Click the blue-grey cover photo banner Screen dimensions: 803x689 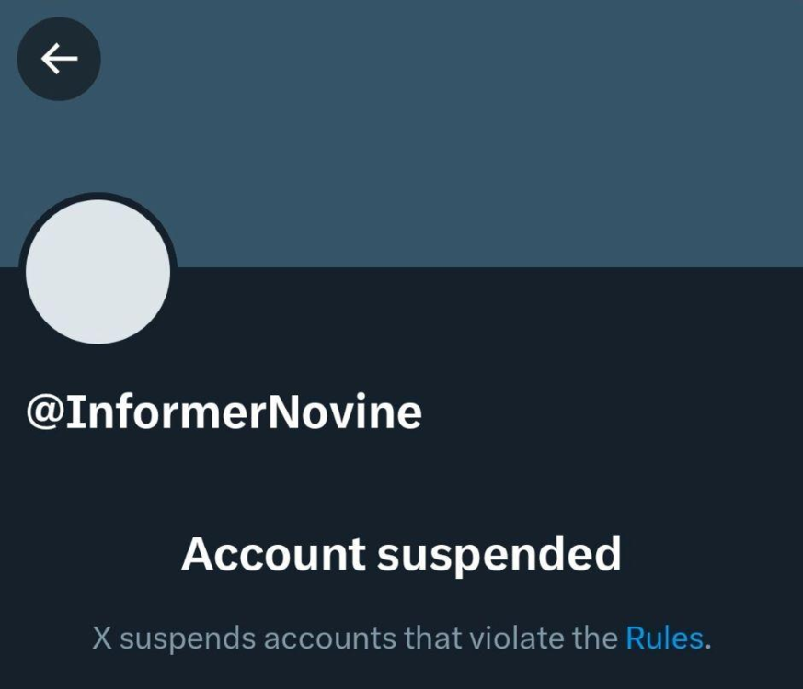coord(460,138)
